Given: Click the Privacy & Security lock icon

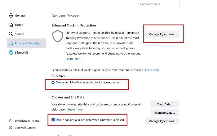Looking at the screenshot, I should (x=11, y=43).
